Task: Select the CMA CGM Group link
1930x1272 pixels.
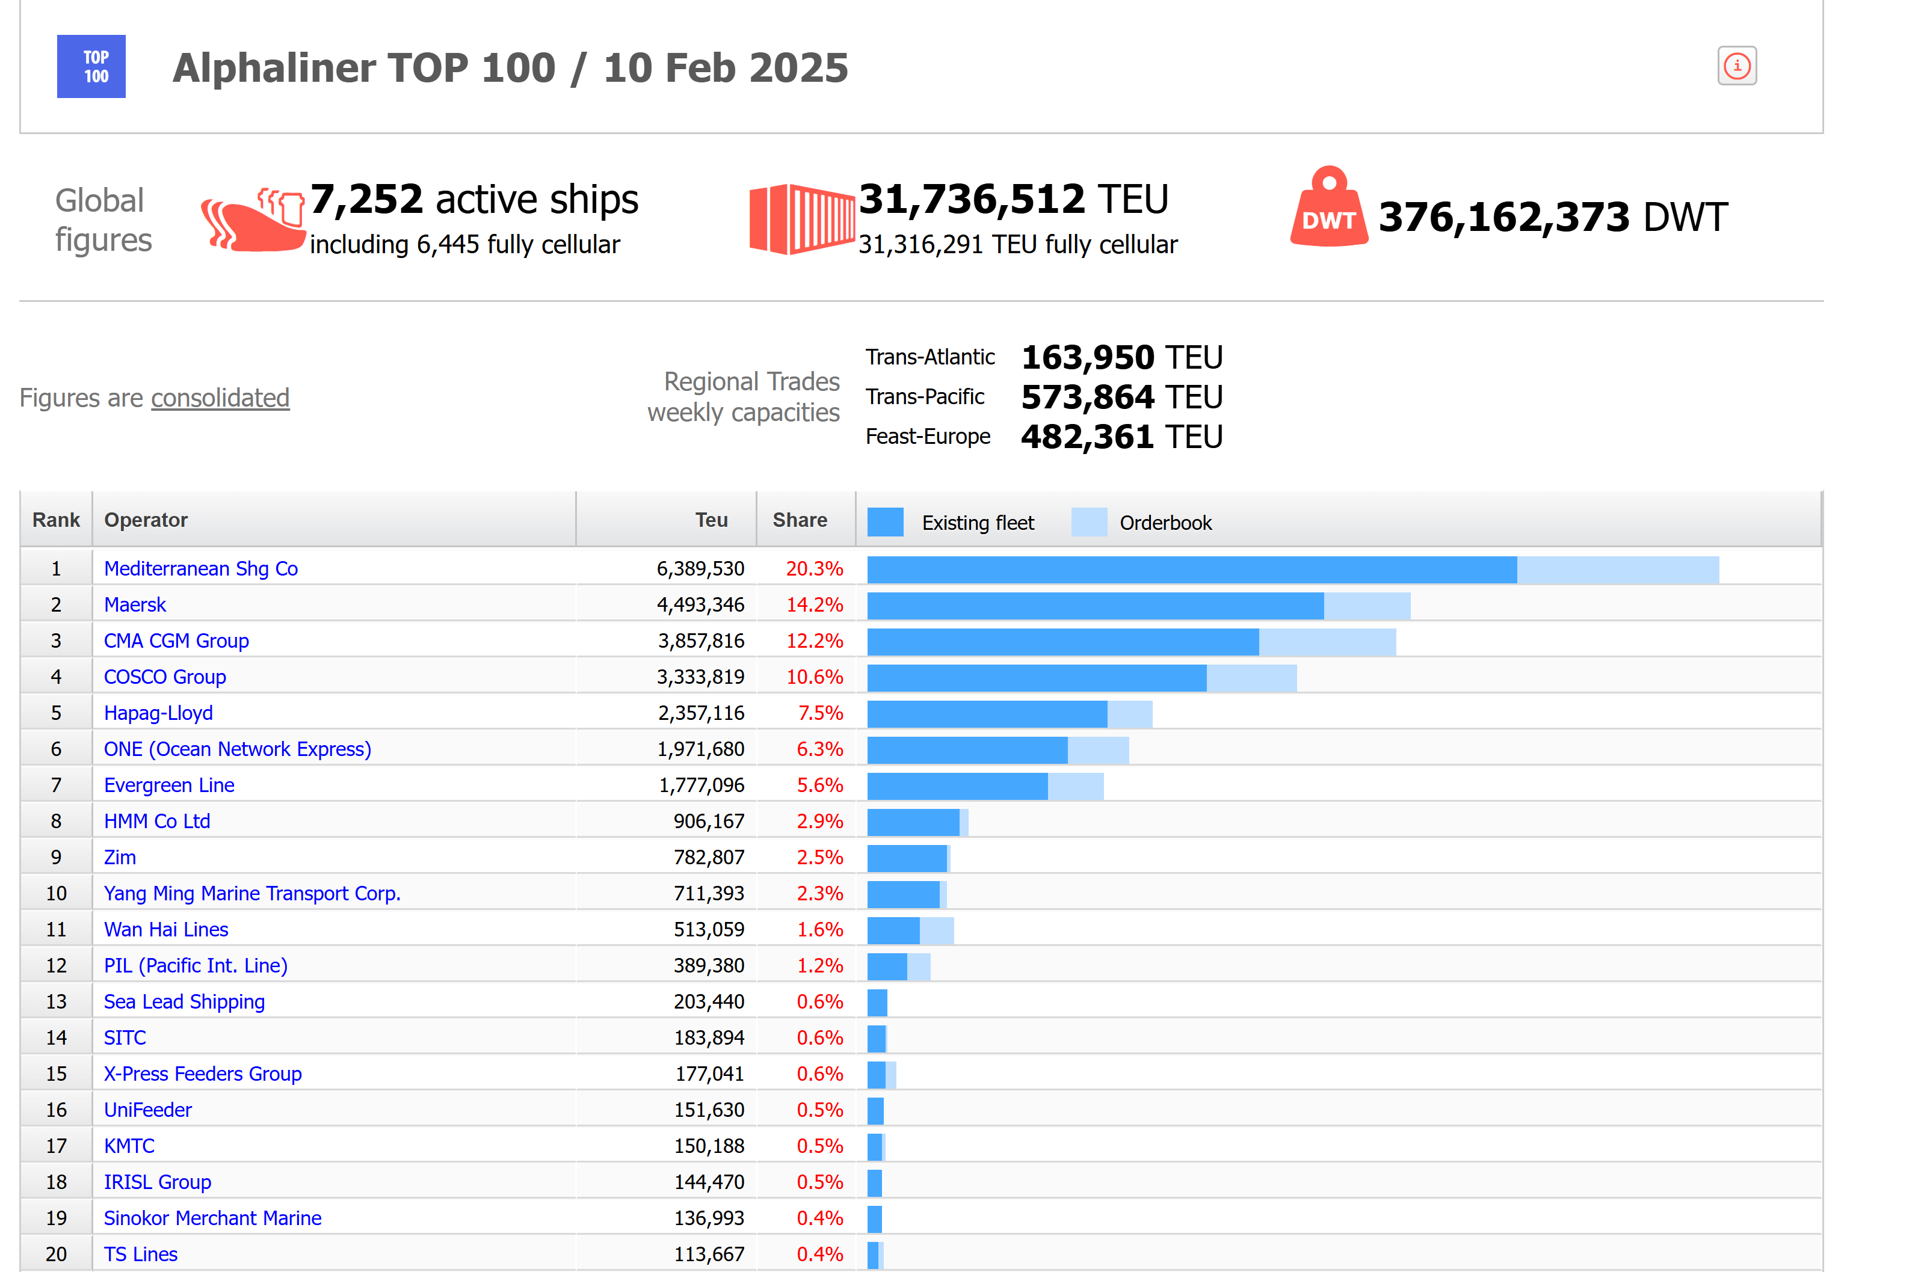Action: [x=176, y=641]
